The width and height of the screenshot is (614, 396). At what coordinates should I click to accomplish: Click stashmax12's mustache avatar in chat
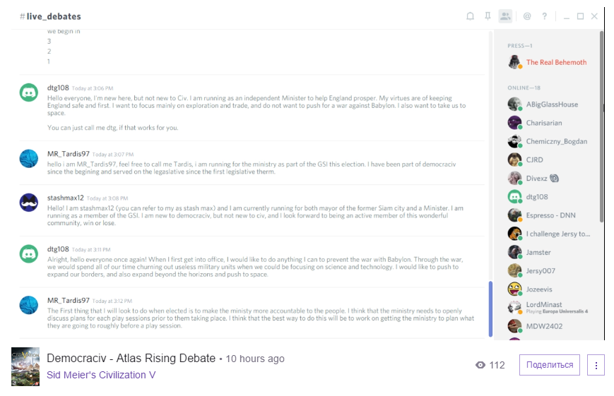pyautogui.click(x=29, y=202)
